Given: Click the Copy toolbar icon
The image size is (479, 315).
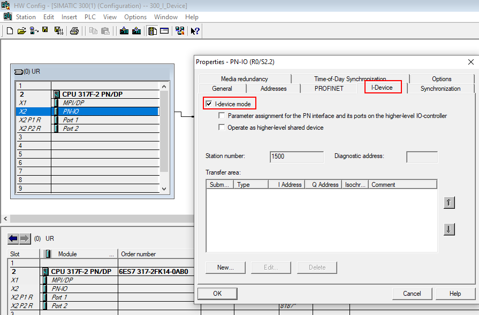Looking at the screenshot, I should click(93, 31).
